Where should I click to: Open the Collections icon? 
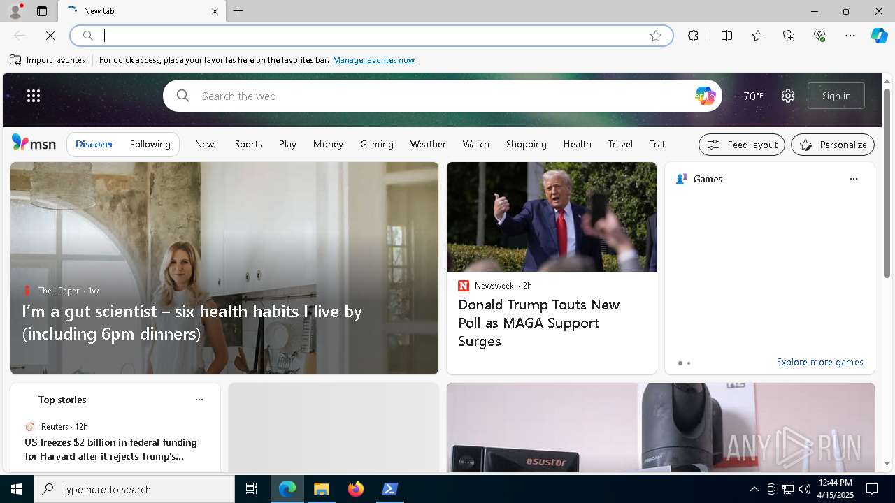[789, 36]
